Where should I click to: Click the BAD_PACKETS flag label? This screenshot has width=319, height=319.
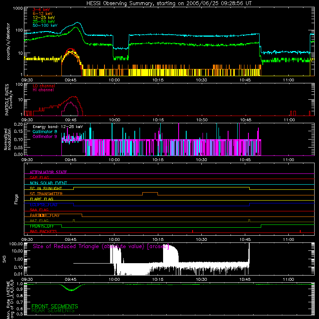[43, 231]
